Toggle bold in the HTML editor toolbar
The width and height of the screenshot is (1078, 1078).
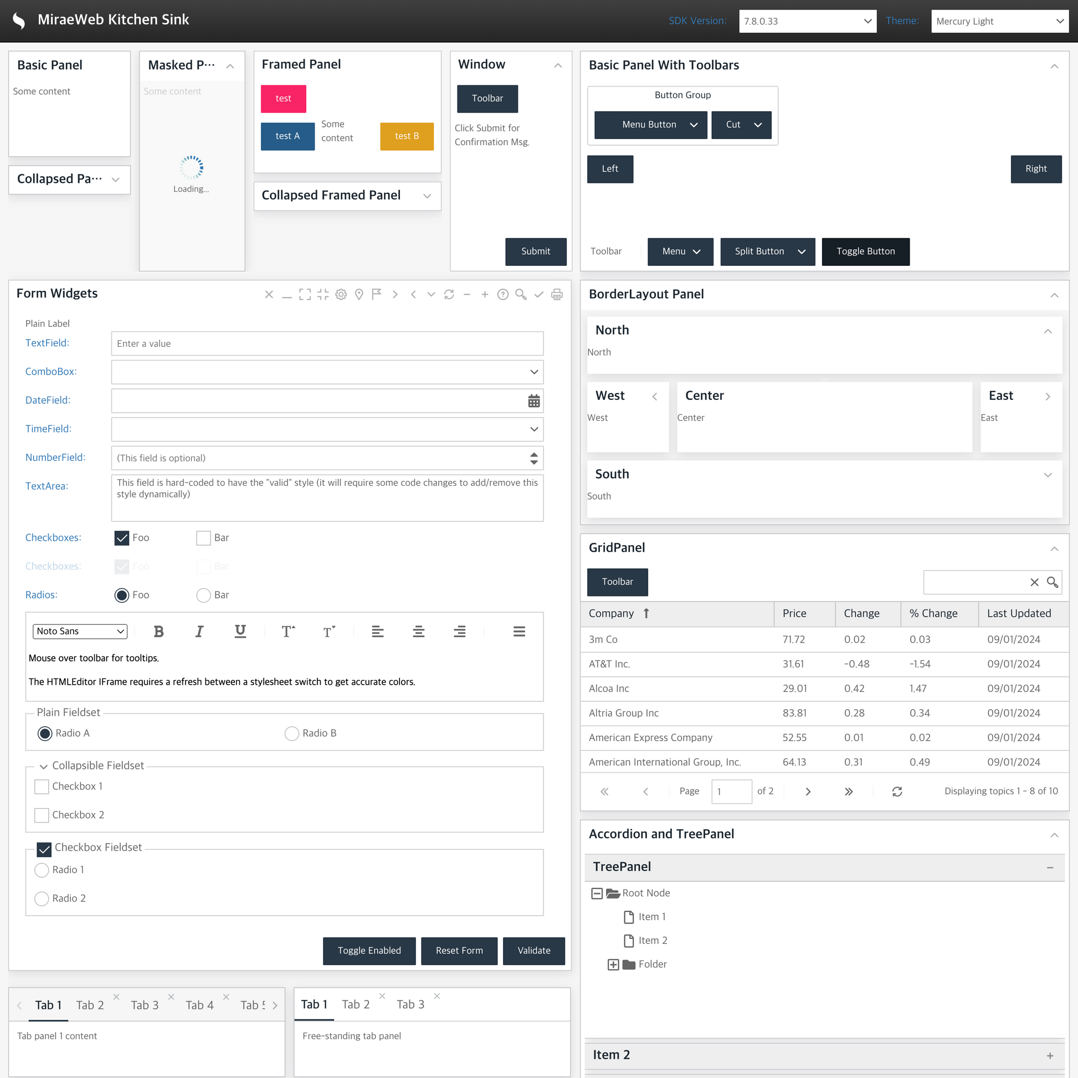[x=158, y=631]
